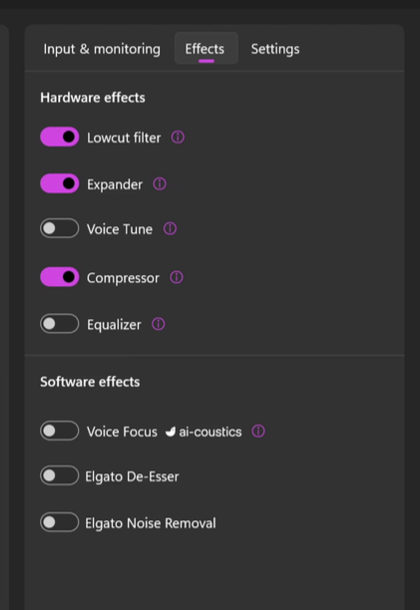Show info about the Expander effect
Image resolution: width=420 pixels, height=610 pixels.
click(160, 183)
